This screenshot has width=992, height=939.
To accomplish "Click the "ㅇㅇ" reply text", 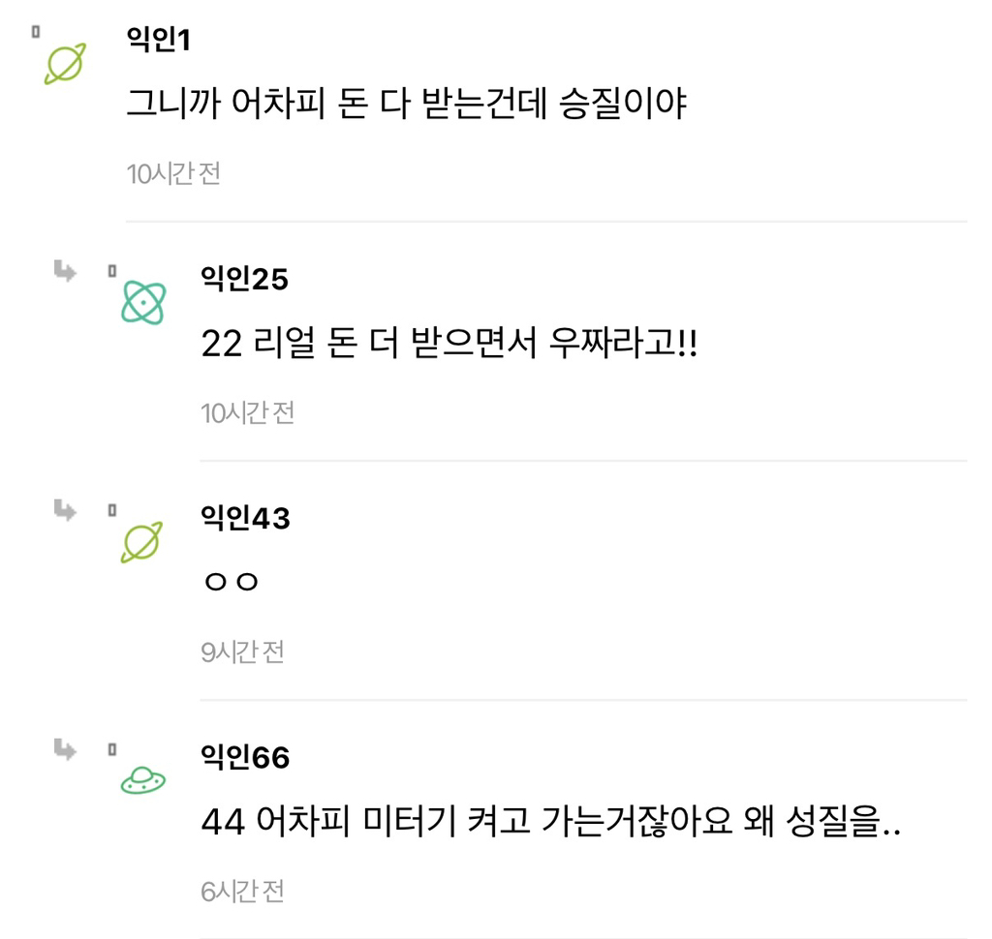I will tap(231, 582).
